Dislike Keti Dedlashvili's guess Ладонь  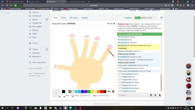[121, 88]
